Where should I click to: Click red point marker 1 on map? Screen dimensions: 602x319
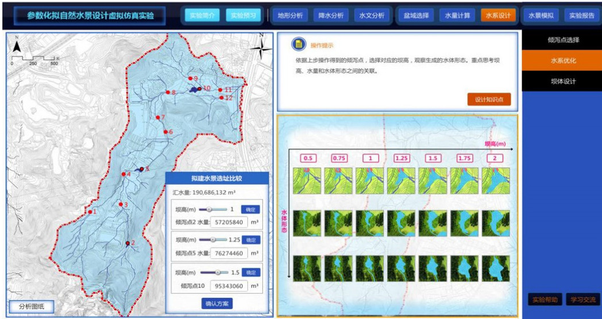point(90,212)
